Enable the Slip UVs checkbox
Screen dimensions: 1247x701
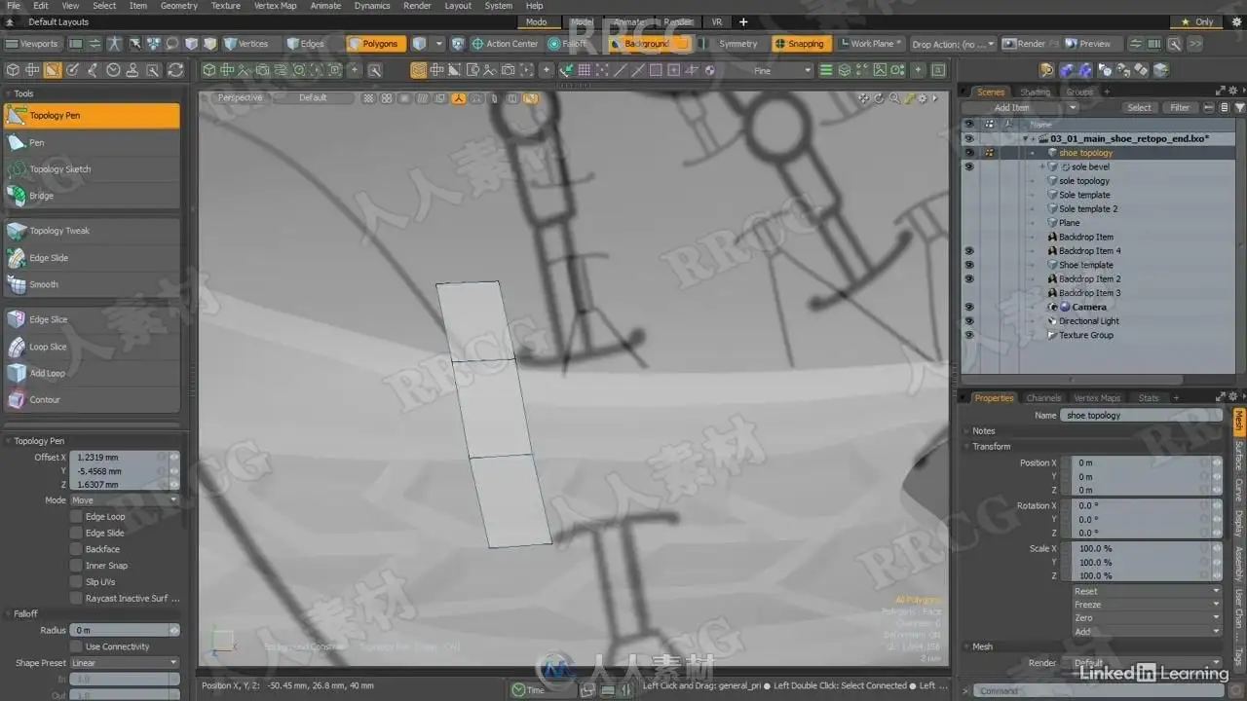(x=76, y=582)
